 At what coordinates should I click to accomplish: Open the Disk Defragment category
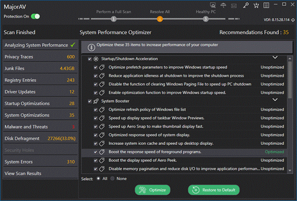(x=40, y=138)
